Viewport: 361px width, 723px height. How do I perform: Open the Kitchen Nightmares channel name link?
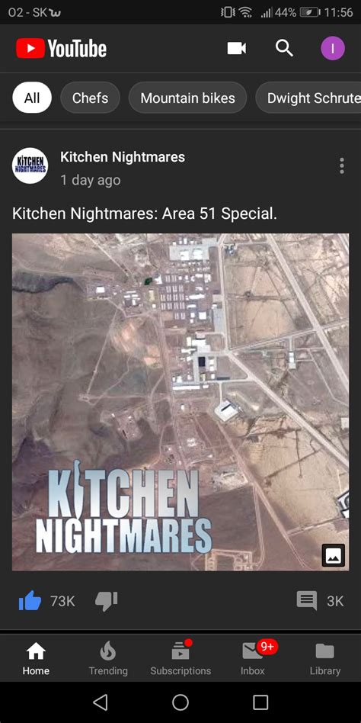click(x=123, y=157)
